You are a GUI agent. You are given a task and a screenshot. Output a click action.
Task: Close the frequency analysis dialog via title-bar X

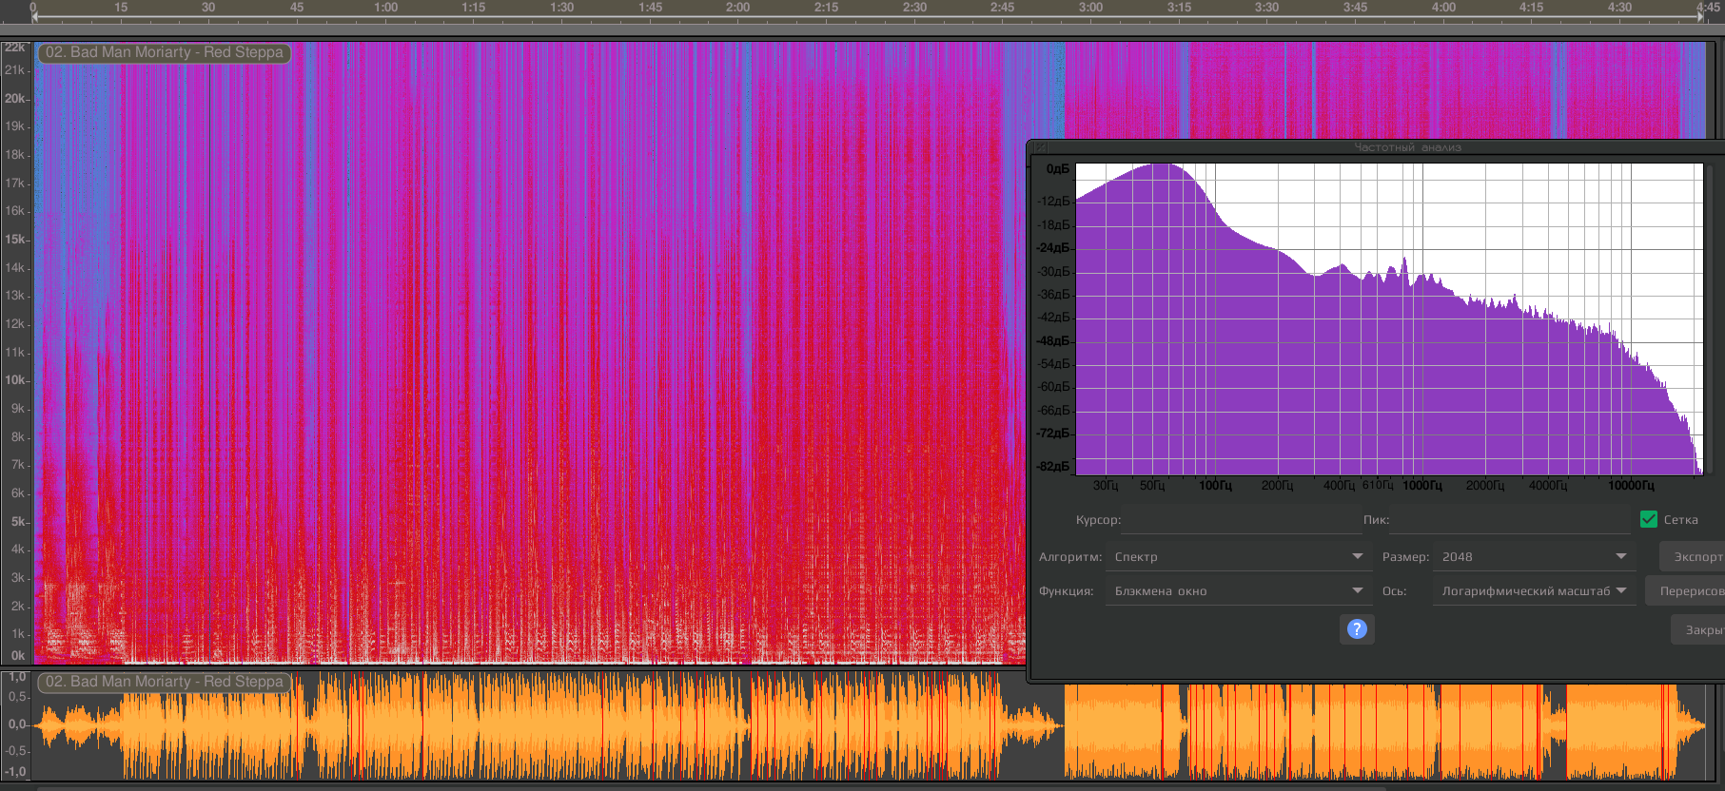[1041, 147]
